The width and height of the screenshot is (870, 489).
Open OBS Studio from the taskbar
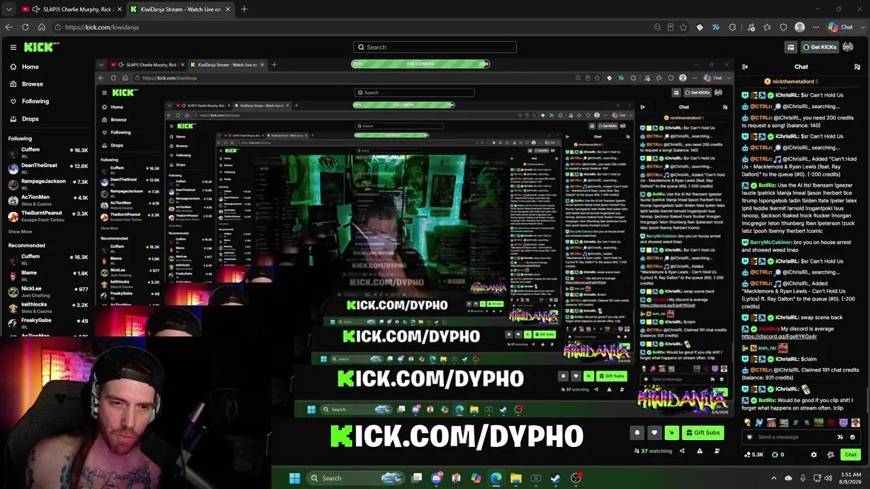pyautogui.click(x=576, y=478)
